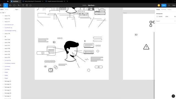Select the activity pulse icon on canvas
Image resolution: width=176 pixels, height=99 pixels.
(x=87, y=59)
